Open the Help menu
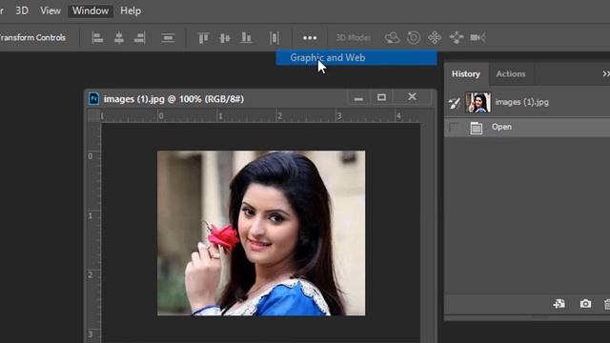The height and width of the screenshot is (343, 610). coord(131,10)
